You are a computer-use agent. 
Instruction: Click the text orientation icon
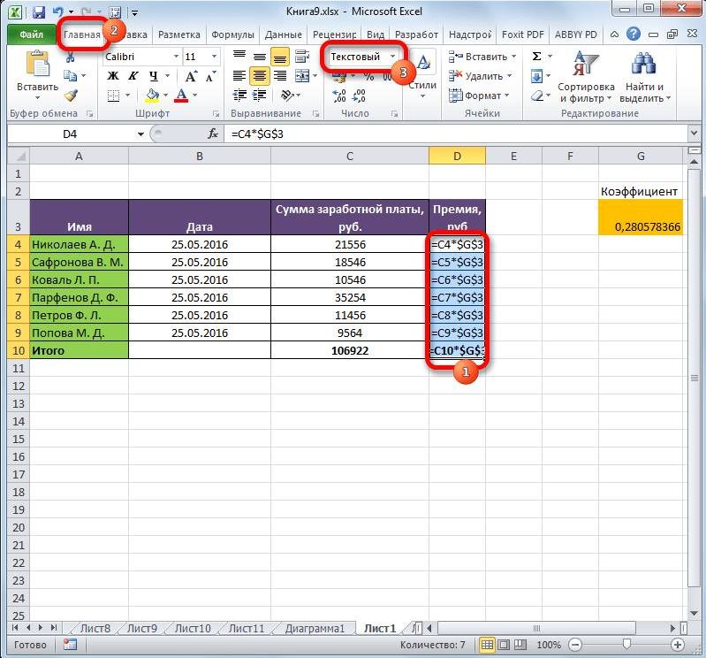[287, 96]
